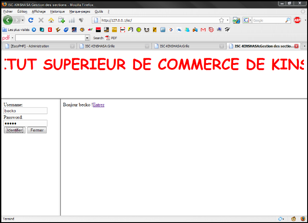Click the blue m square bookmark icon
The width and height of the screenshot is (308, 223).
(x=162, y=30)
